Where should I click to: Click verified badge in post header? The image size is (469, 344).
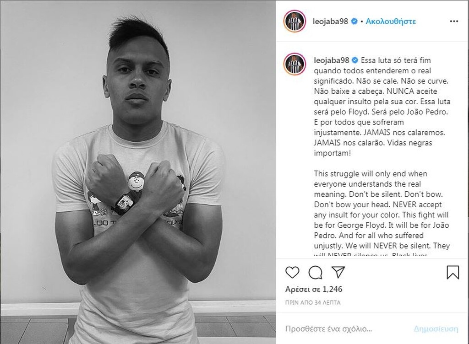(354, 21)
